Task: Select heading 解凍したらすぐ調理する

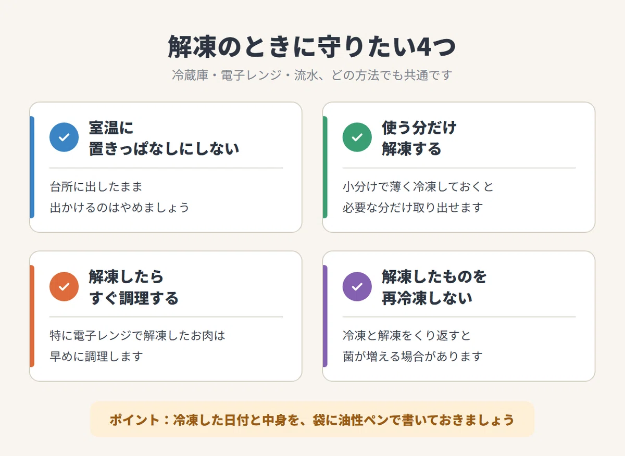Action: (134, 287)
